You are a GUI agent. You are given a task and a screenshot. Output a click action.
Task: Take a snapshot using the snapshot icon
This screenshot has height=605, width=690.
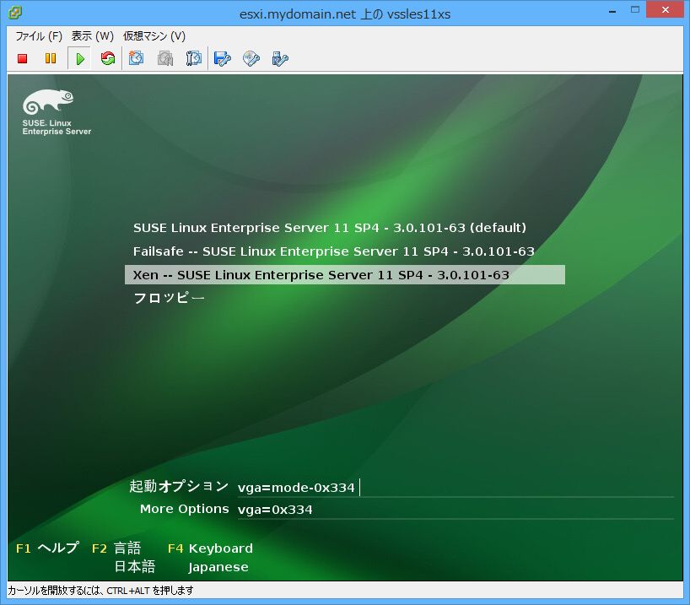pyautogui.click(x=137, y=58)
